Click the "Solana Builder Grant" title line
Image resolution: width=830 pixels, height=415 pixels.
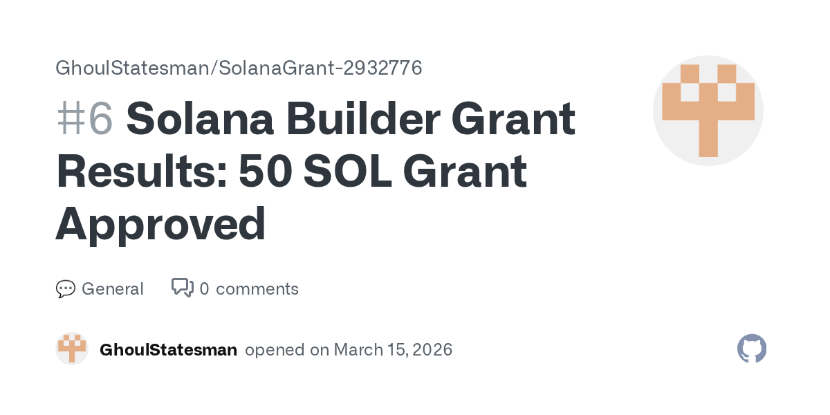click(x=350, y=119)
